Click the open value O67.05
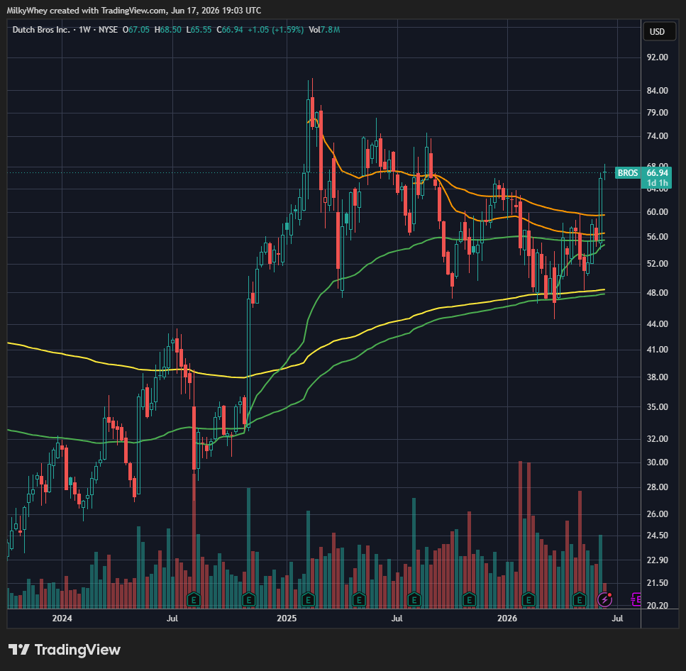The width and height of the screenshot is (686, 671). [135, 30]
